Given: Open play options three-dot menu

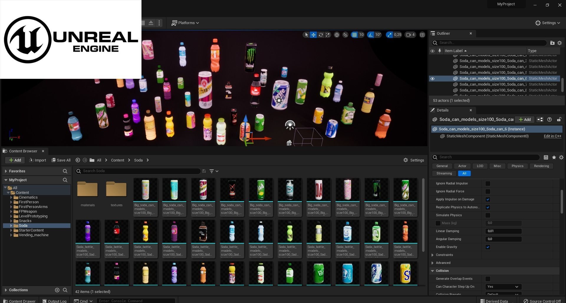Looking at the screenshot, I should pos(159,23).
